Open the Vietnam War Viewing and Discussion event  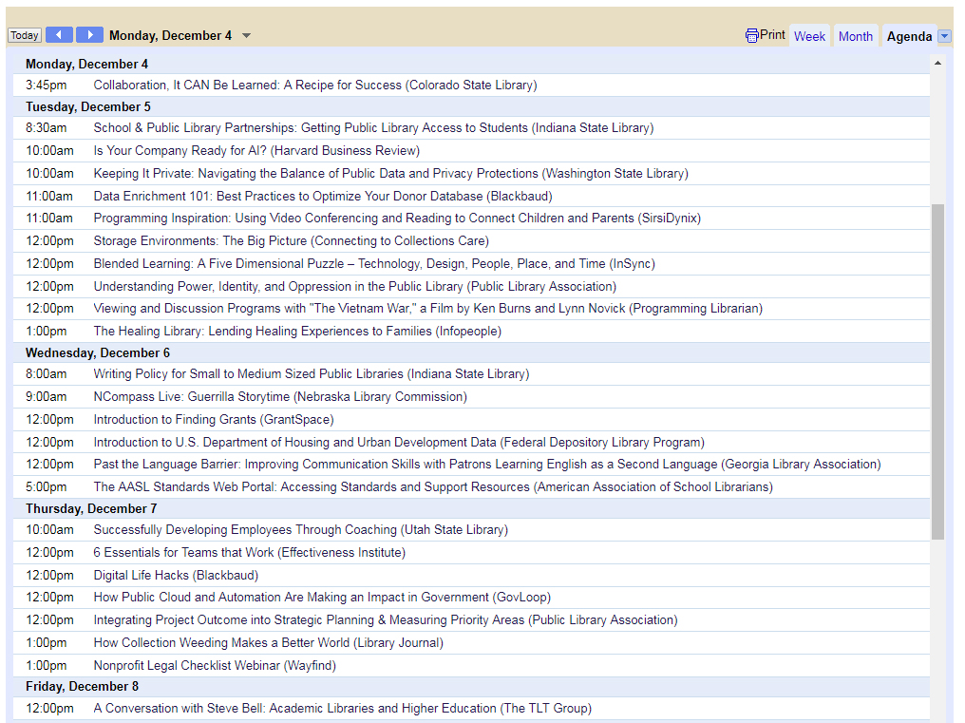(x=427, y=309)
